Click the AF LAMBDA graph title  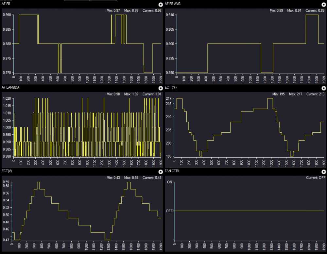coord(9,87)
